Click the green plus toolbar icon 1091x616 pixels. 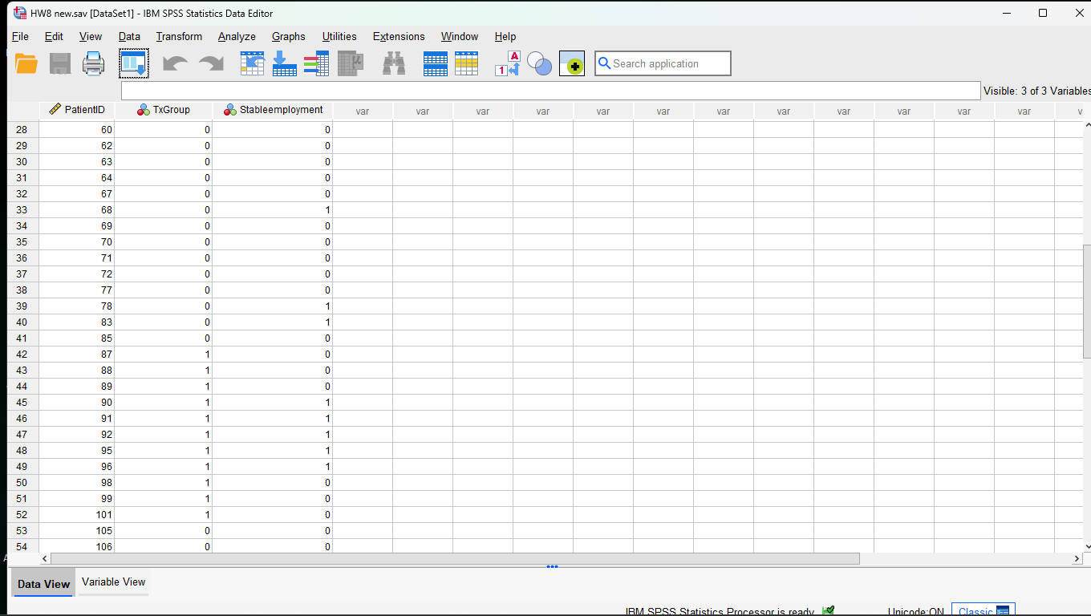click(572, 64)
